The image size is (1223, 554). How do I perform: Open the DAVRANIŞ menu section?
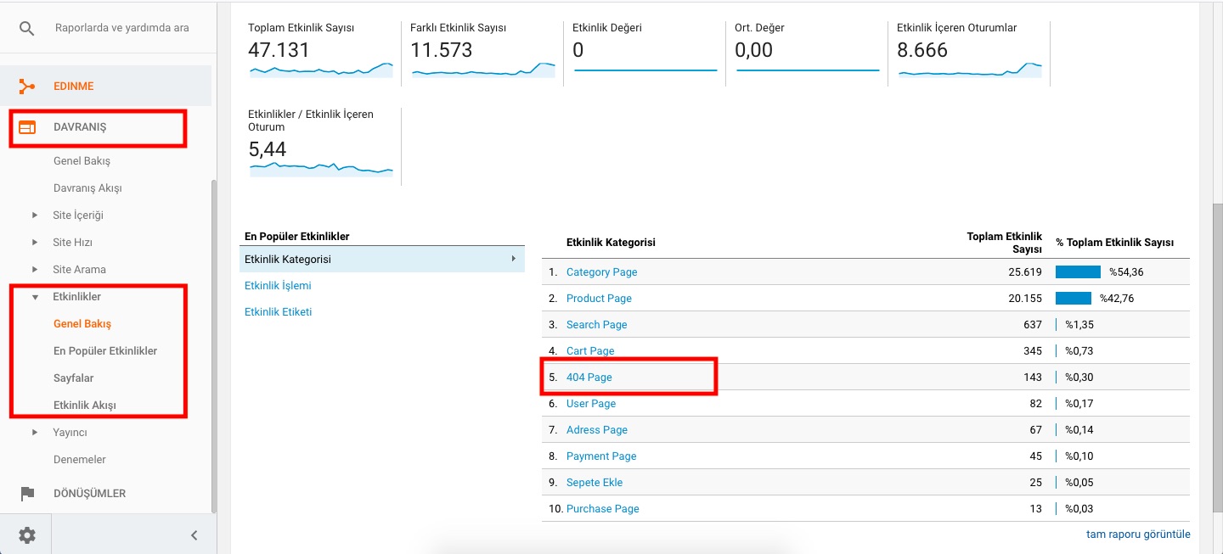pos(80,127)
